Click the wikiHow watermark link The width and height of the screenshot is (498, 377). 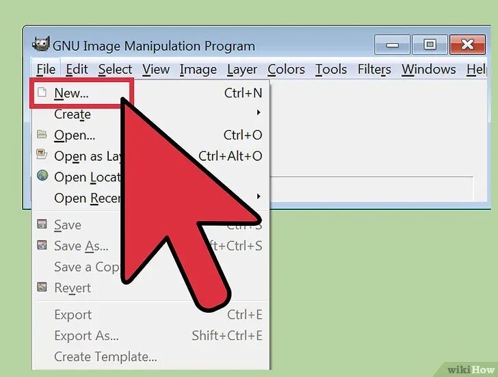point(471,369)
